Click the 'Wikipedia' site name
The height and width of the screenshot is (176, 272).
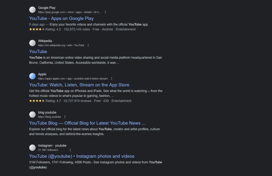[45, 41]
